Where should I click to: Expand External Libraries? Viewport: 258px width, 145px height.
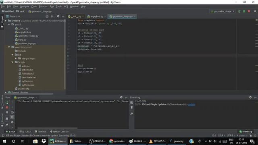click(6, 93)
